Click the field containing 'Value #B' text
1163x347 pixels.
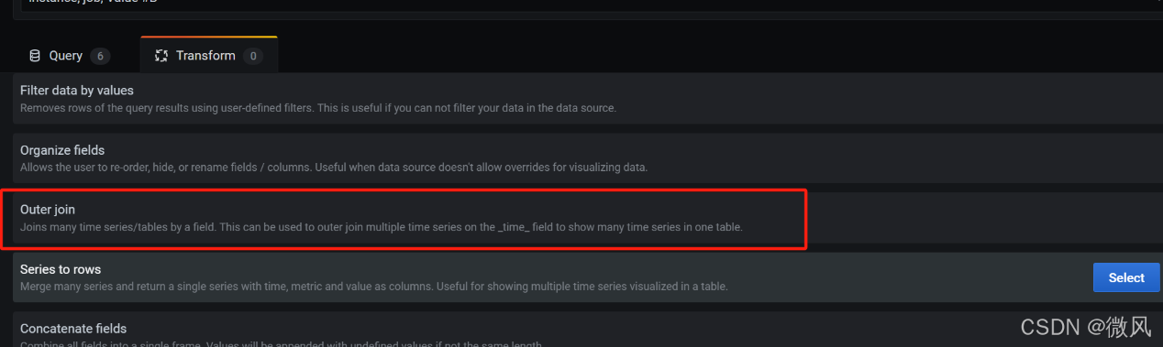click(x=587, y=5)
